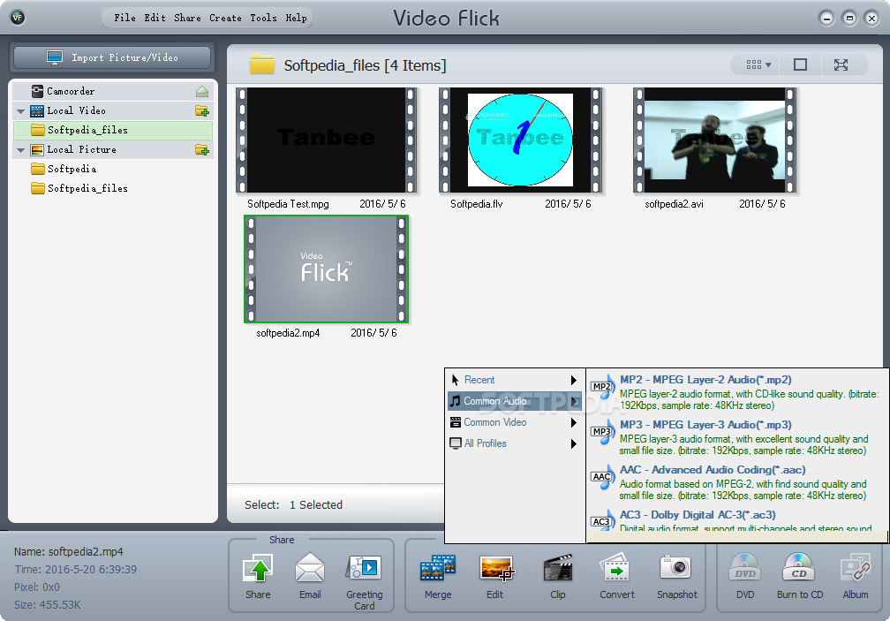
Task: Open thumbnail grid view dropdown
Action: tap(758, 64)
